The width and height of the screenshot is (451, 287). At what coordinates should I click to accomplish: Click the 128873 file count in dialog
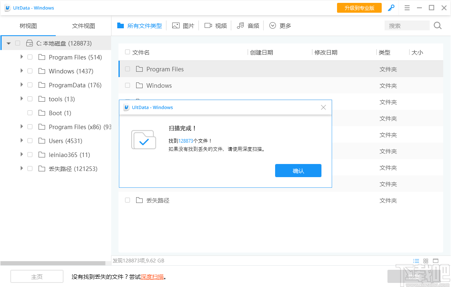(186, 141)
